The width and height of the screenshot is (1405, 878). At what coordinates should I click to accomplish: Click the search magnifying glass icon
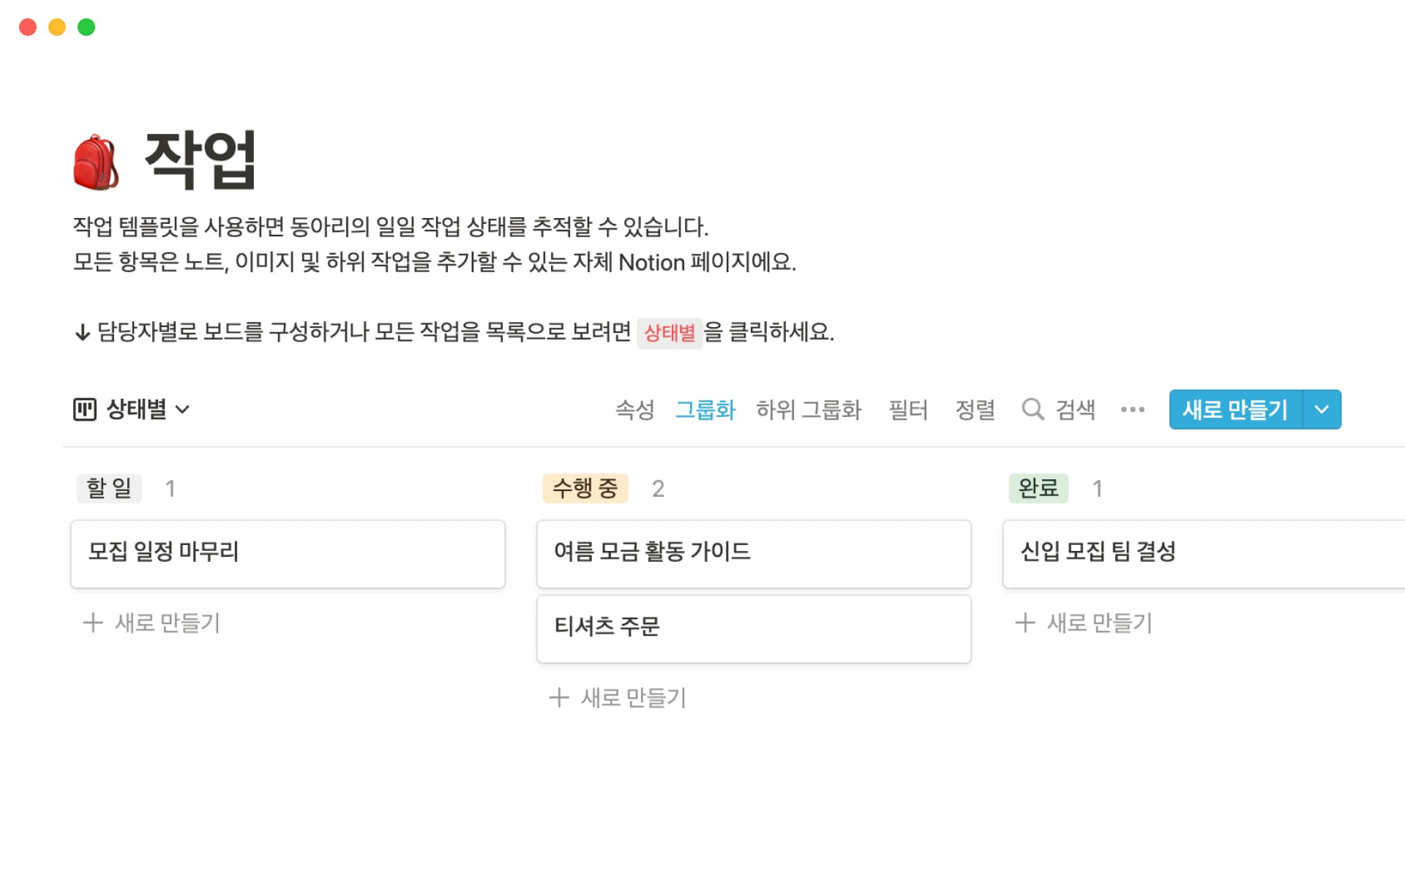[1033, 409]
